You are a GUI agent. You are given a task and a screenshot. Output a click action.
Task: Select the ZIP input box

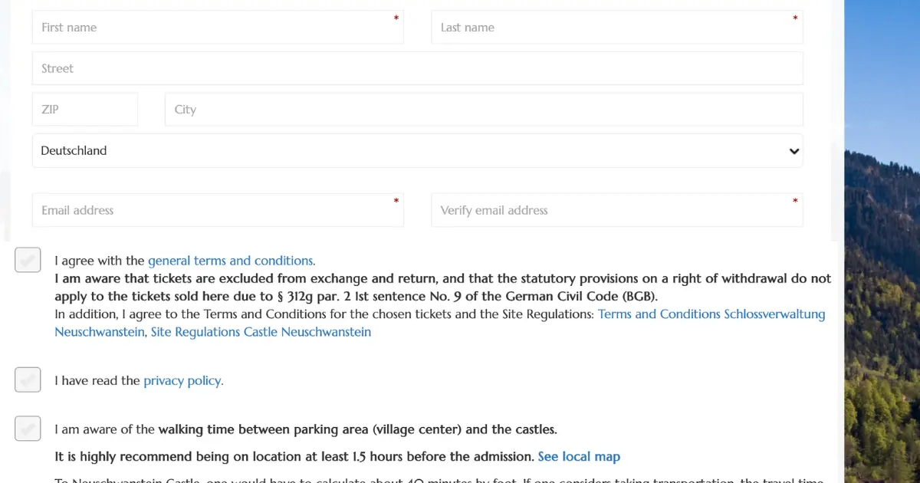point(85,110)
